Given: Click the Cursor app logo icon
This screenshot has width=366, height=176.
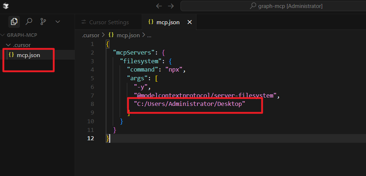Looking at the screenshot, I should (6, 6).
